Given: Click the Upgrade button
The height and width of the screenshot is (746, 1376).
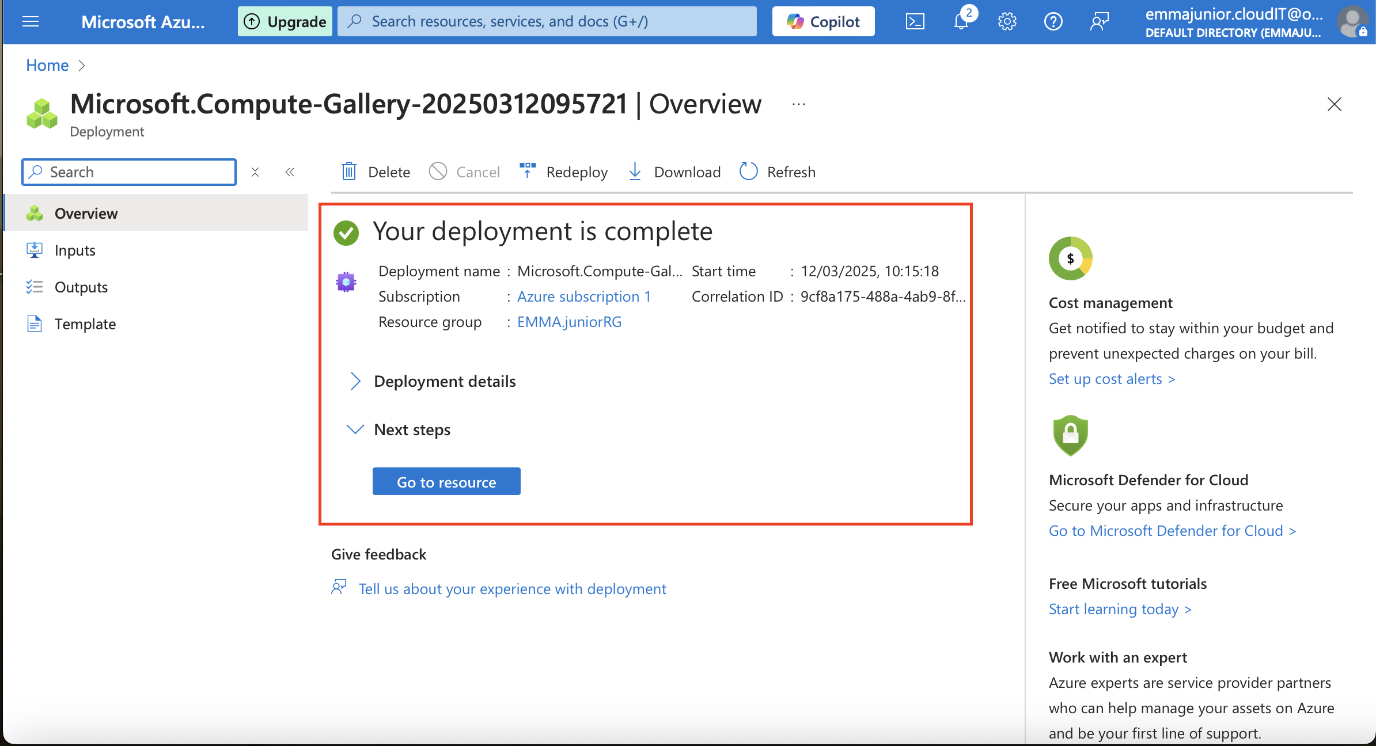Looking at the screenshot, I should tap(285, 22).
